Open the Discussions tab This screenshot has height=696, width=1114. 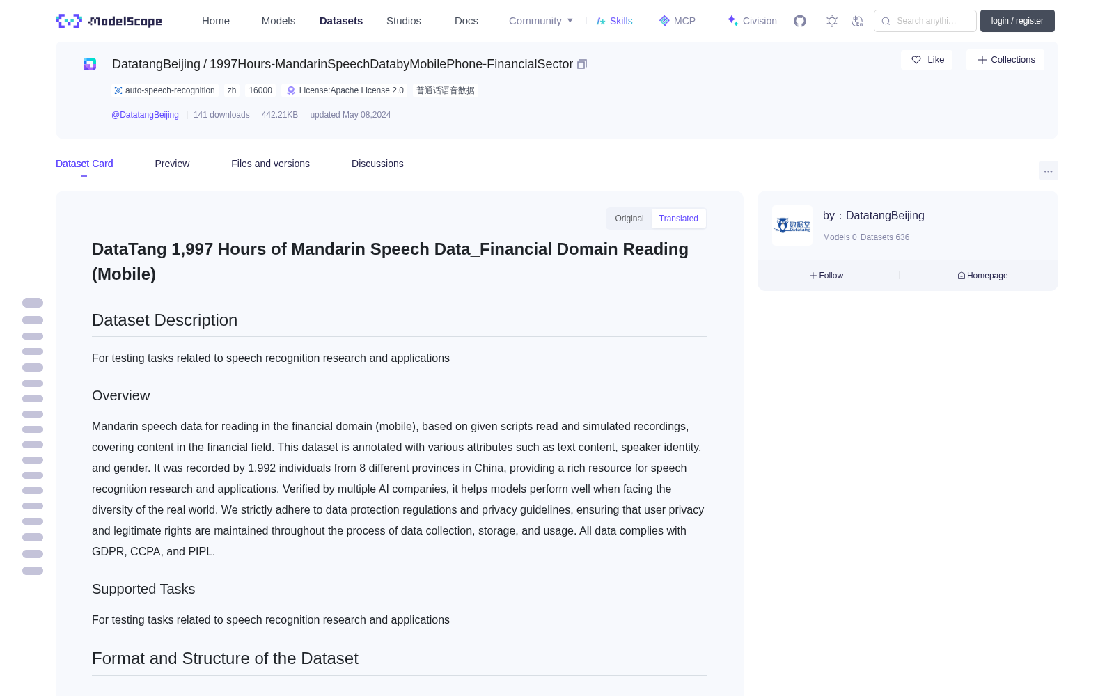click(377, 164)
